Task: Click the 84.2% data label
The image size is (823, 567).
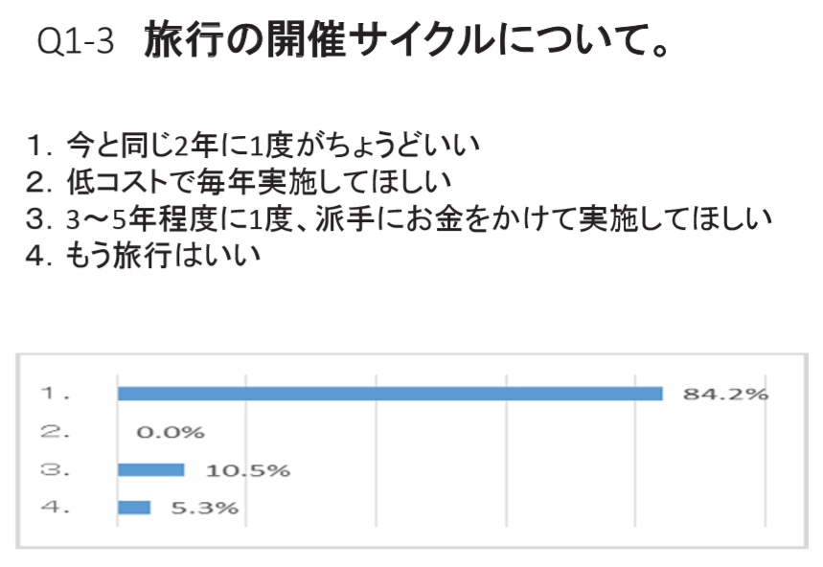Action: pyautogui.click(x=725, y=394)
